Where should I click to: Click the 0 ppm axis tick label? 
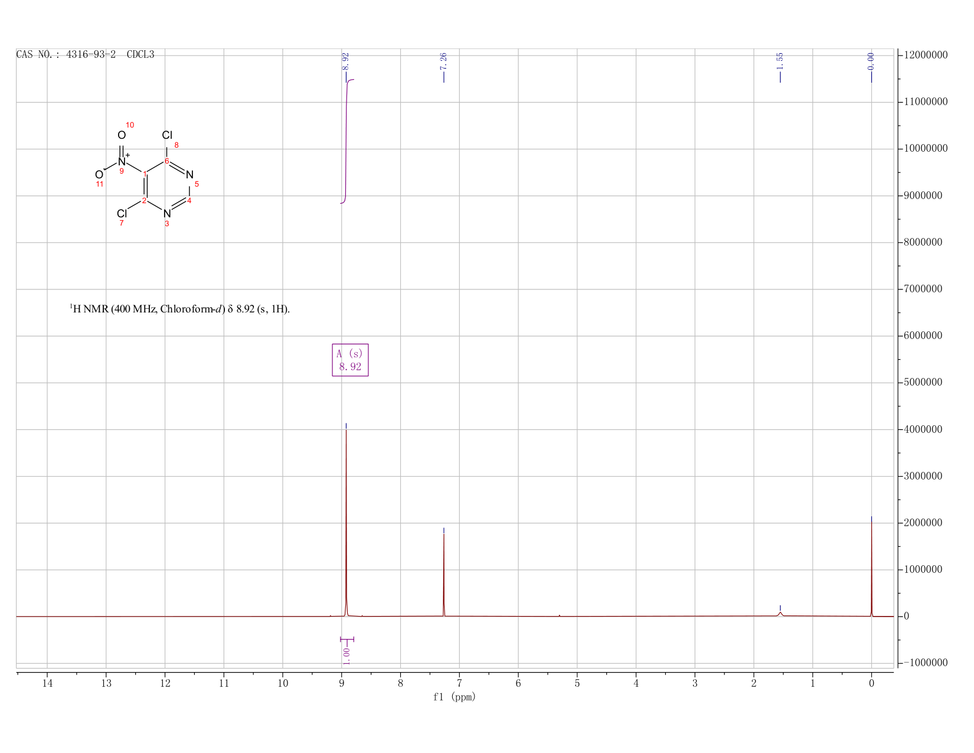[x=871, y=684]
